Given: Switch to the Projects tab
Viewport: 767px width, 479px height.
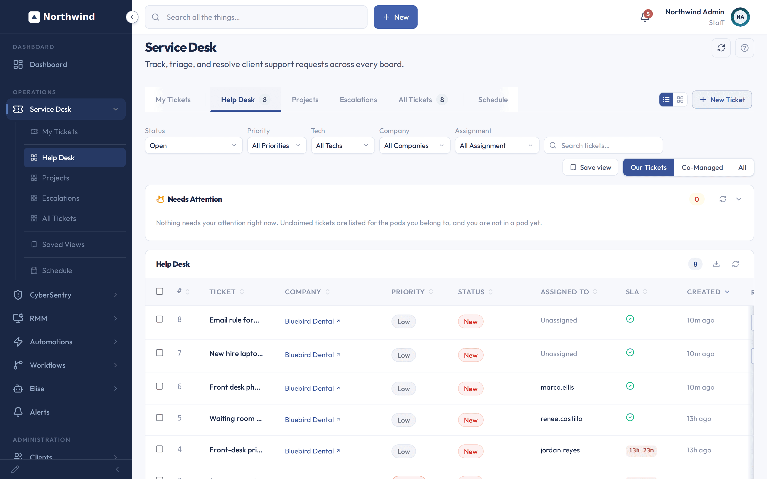Looking at the screenshot, I should click(305, 100).
